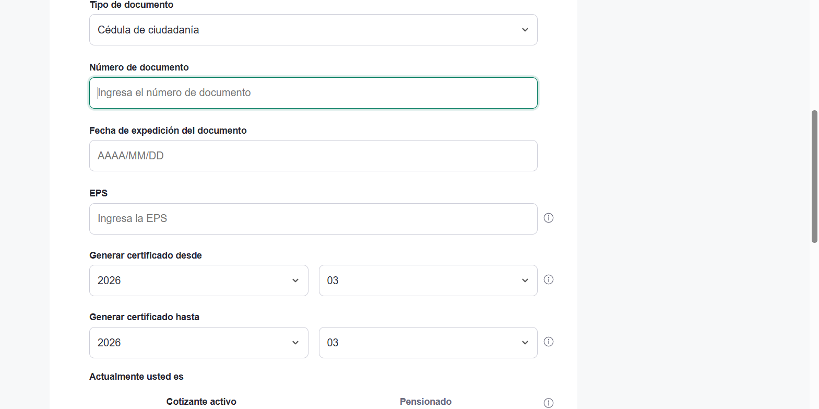The width and height of the screenshot is (819, 409).
Task: Open the 'Tipo de documento' dropdown
Action: tap(313, 30)
